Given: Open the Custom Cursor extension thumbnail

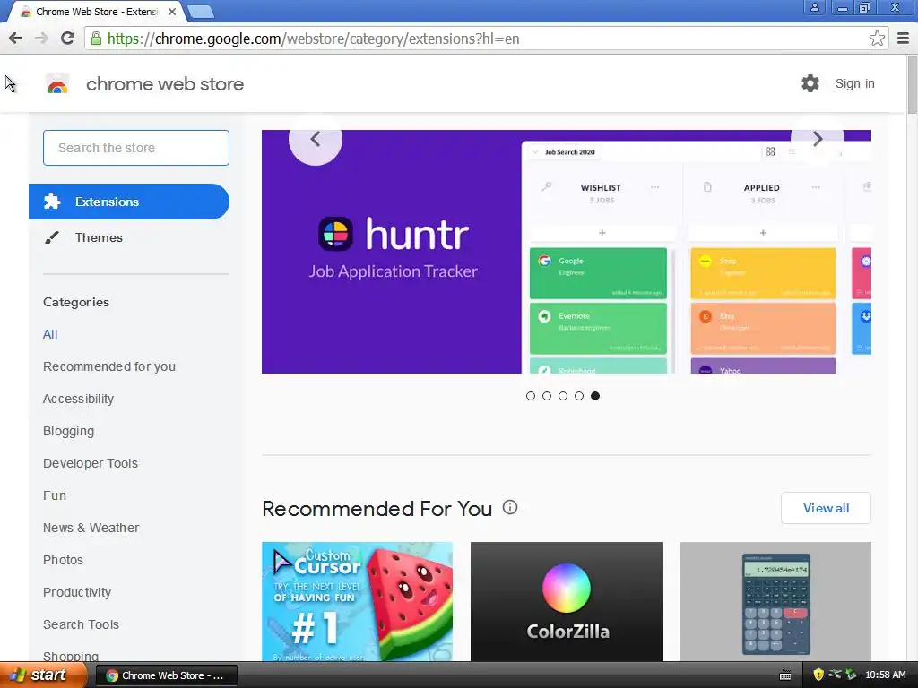Looking at the screenshot, I should click(x=357, y=601).
